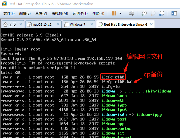Open the 查看(V) menu

click(41, 13)
